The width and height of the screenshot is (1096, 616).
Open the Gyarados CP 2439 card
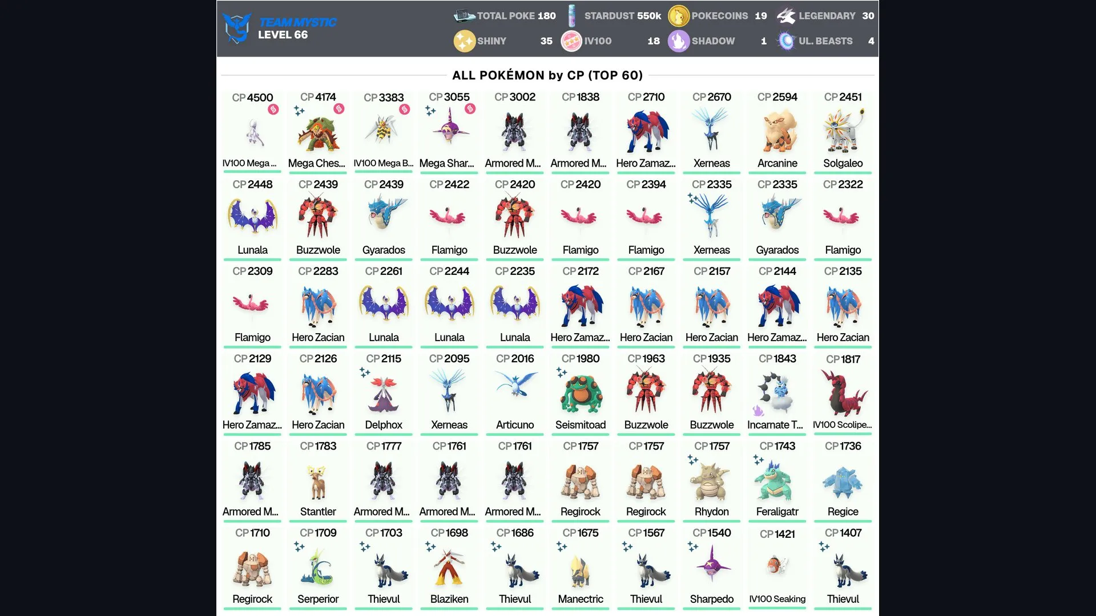(384, 219)
